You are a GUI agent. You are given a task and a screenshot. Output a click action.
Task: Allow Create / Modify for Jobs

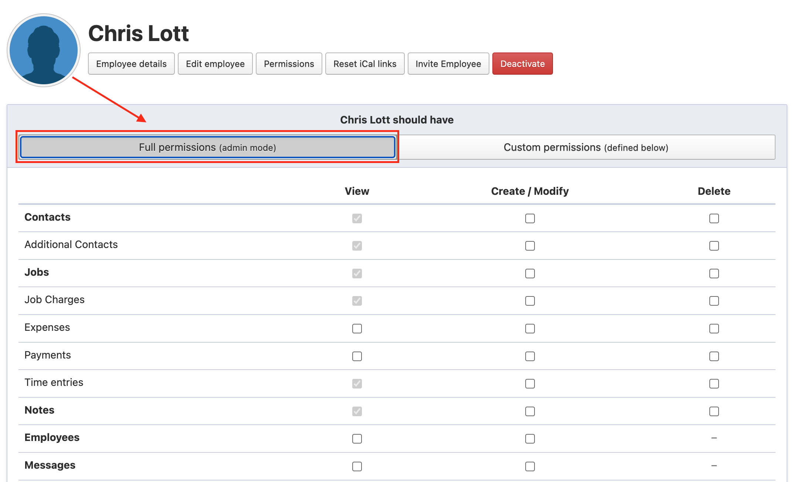[x=530, y=274]
